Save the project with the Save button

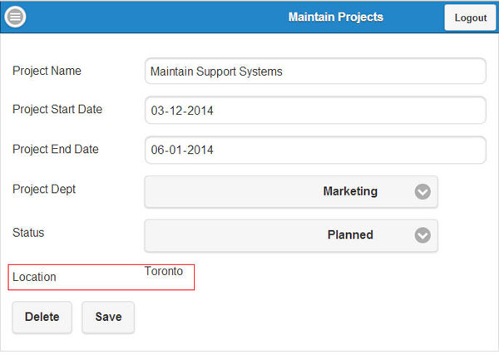pyautogui.click(x=108, y=317)
